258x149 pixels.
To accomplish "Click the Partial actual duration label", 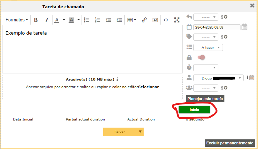I will 85,119.
